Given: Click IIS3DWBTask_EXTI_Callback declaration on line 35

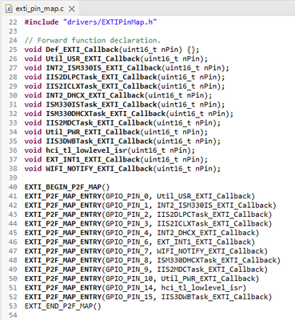Looking at the screenshot, I should coord(122,141).
